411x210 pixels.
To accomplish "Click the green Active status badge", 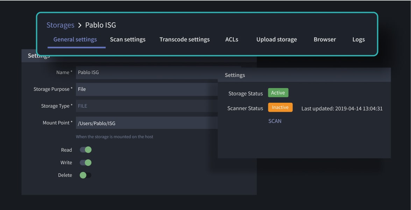I will (278, 93).
